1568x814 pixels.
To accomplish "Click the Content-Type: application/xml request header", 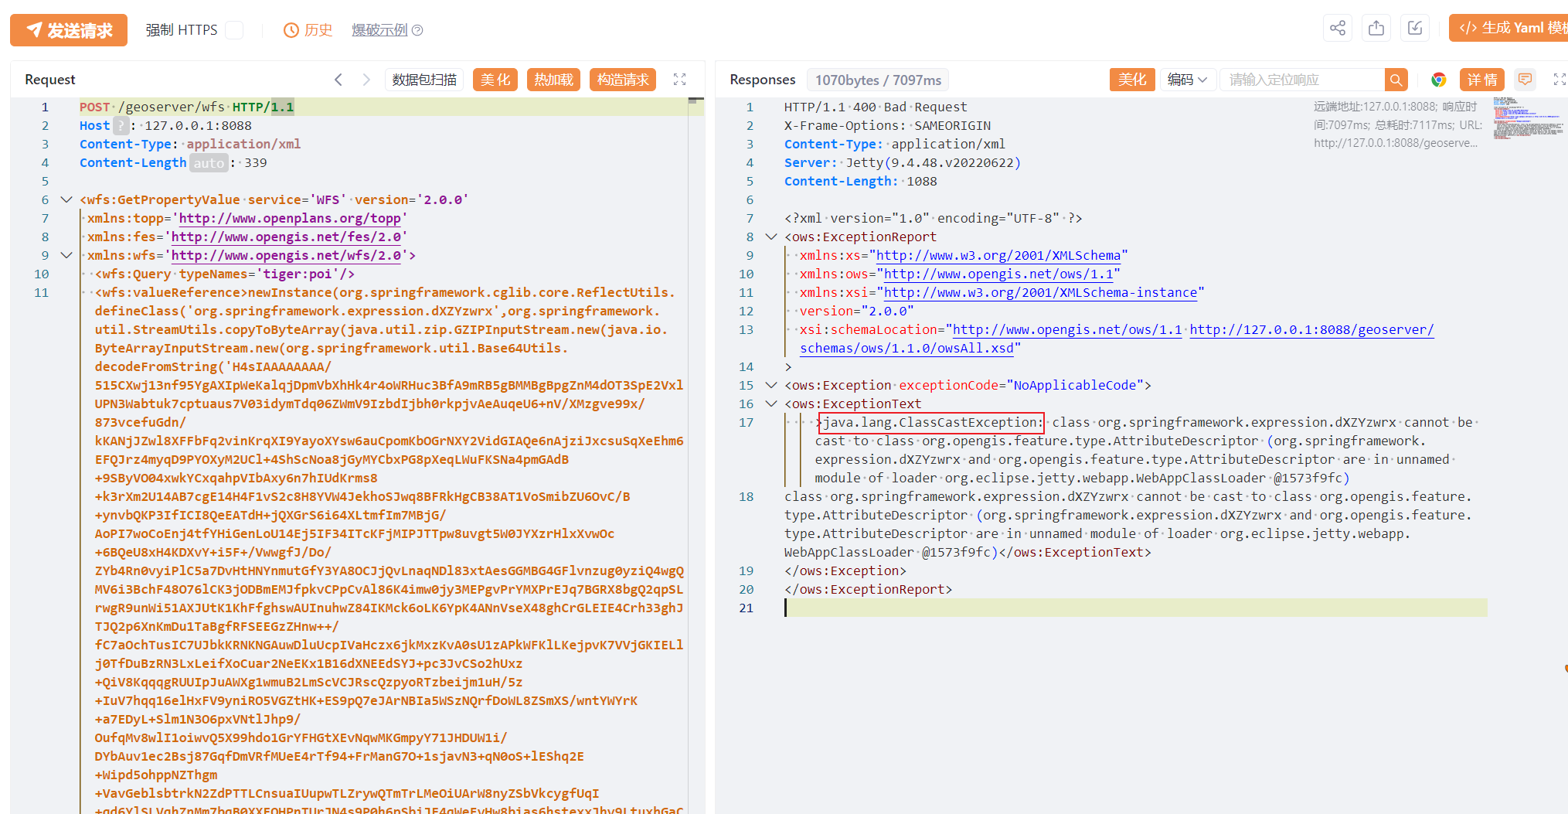I will 190,144.
